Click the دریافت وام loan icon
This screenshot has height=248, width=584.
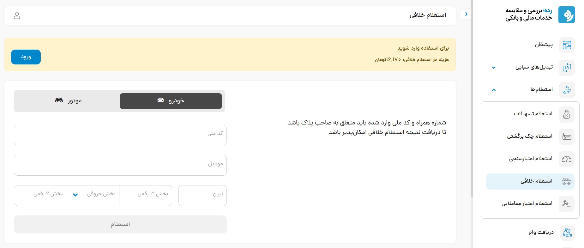pyautogui.click(x=567, y=233)
